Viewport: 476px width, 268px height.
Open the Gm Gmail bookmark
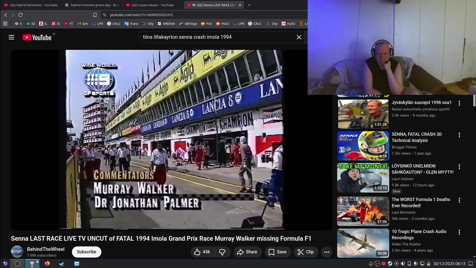pyautogui.click(x=83, y=23)
